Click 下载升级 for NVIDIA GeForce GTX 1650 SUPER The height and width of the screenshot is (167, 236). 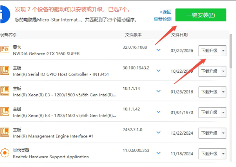pyautogui.click(x=209, y=51)
